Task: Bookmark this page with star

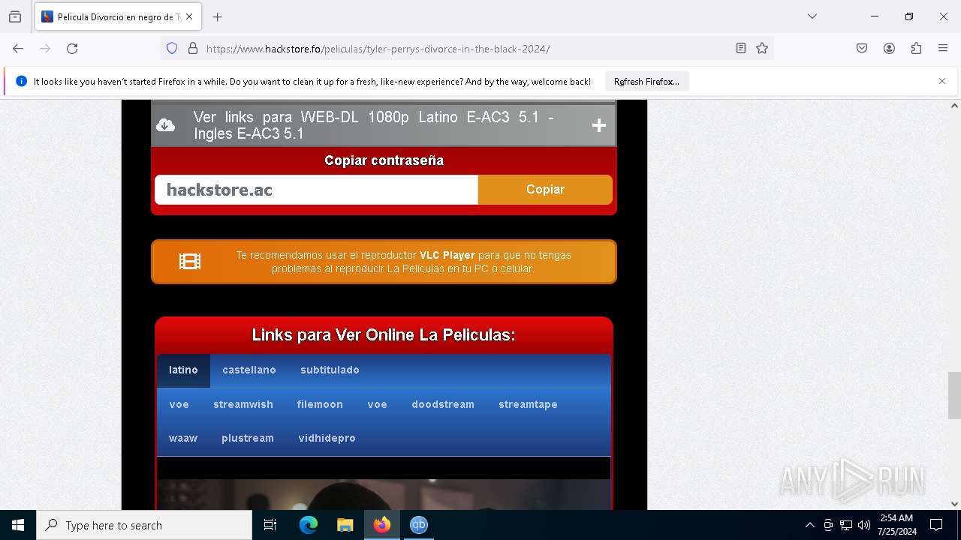Action: (762, 49)
